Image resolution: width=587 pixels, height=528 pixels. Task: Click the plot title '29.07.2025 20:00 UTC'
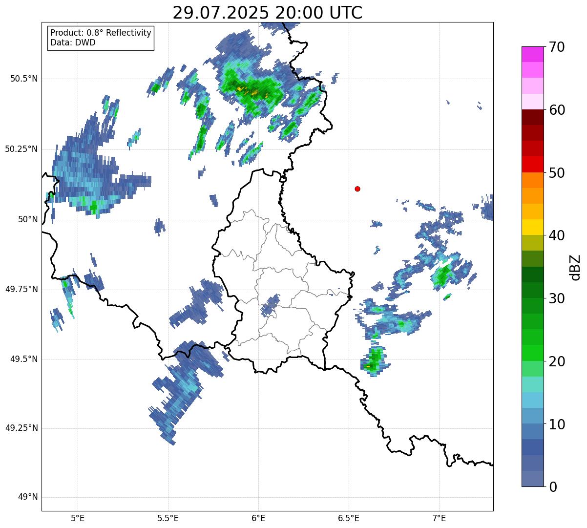(x=268, y=13)
